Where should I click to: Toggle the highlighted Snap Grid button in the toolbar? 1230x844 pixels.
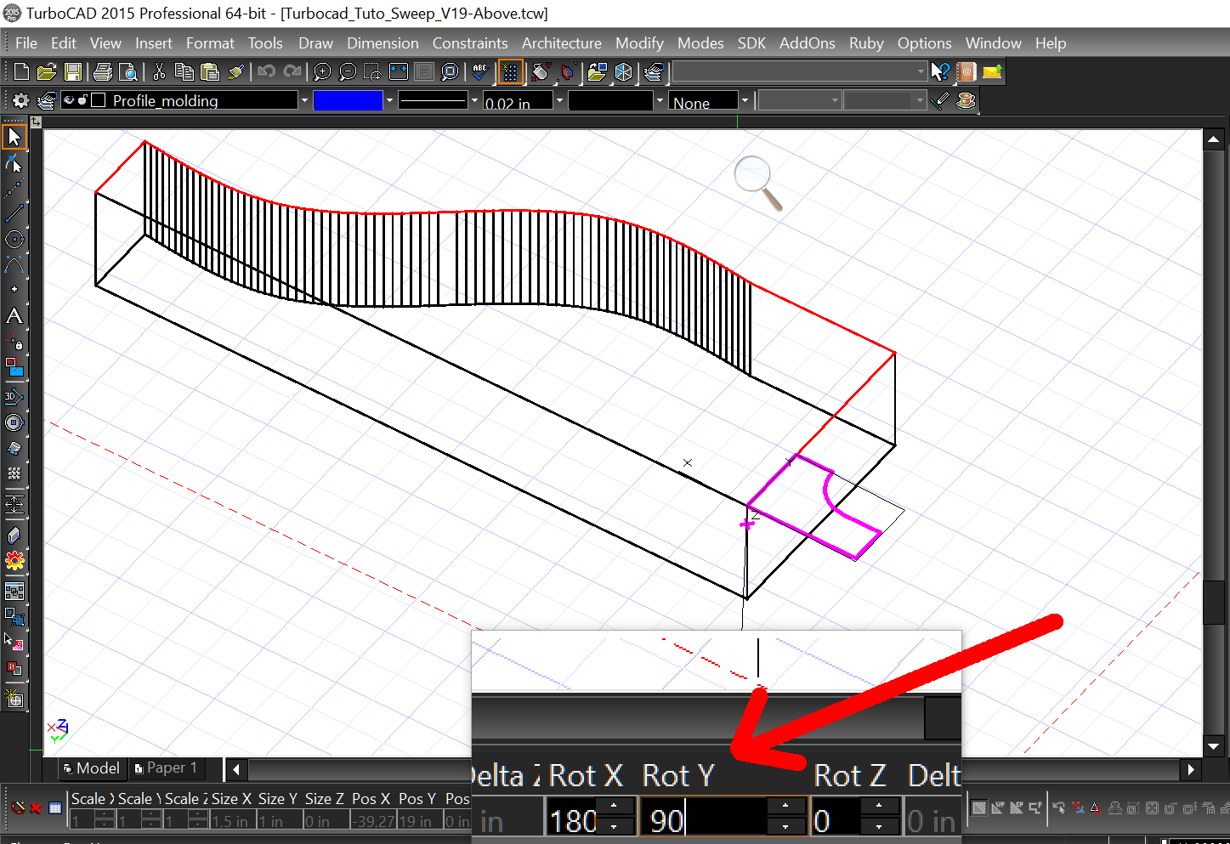click(x=511, y=71)
